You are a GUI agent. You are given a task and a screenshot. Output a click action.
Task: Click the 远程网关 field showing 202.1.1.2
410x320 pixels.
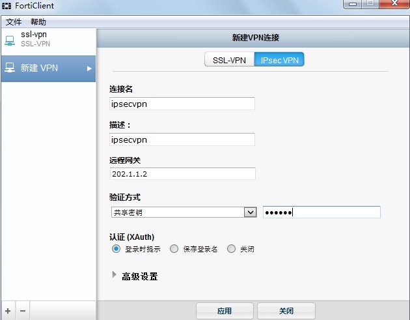(x=182, y=174)
